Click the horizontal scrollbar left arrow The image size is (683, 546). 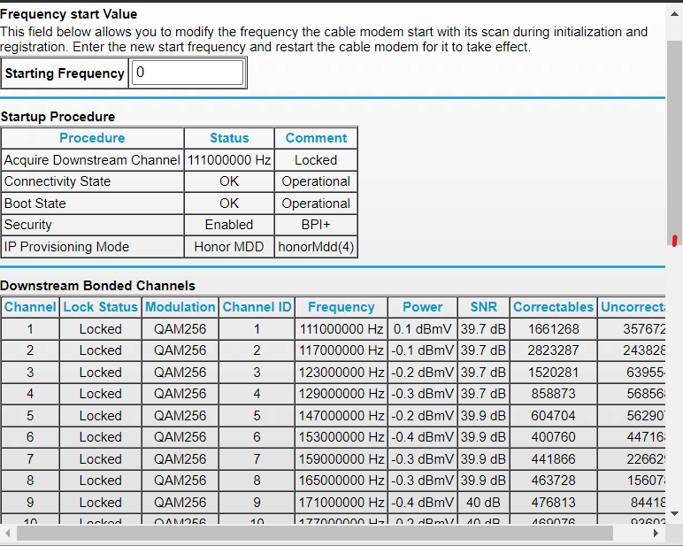8,534
